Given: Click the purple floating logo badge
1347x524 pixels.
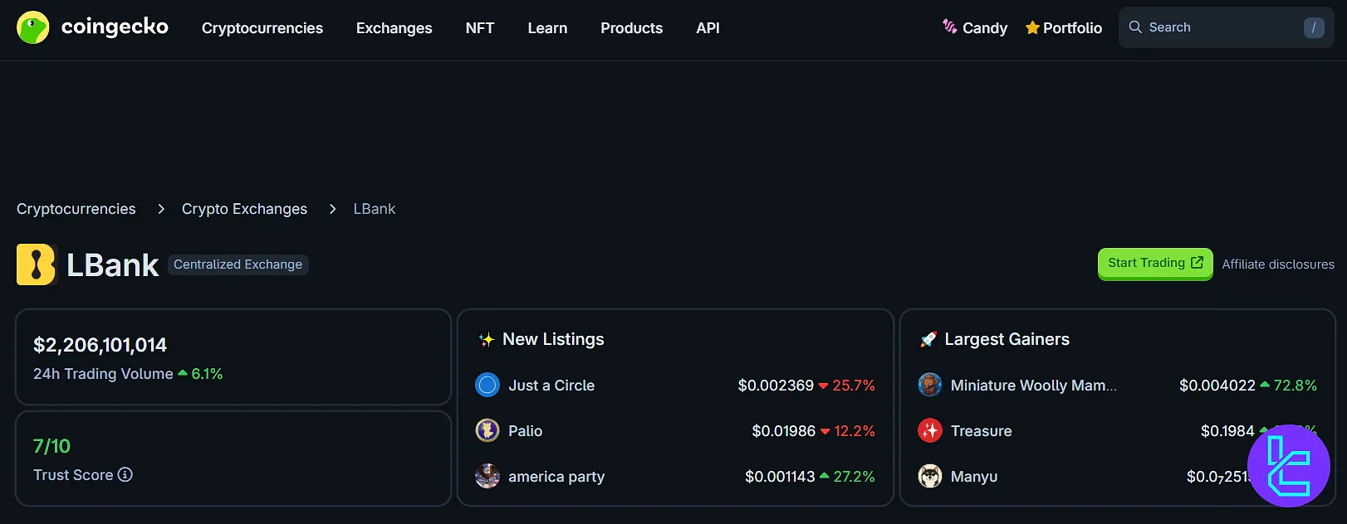Looking at the screenshot, I should pyautogui.click(x=1288, y=466).
